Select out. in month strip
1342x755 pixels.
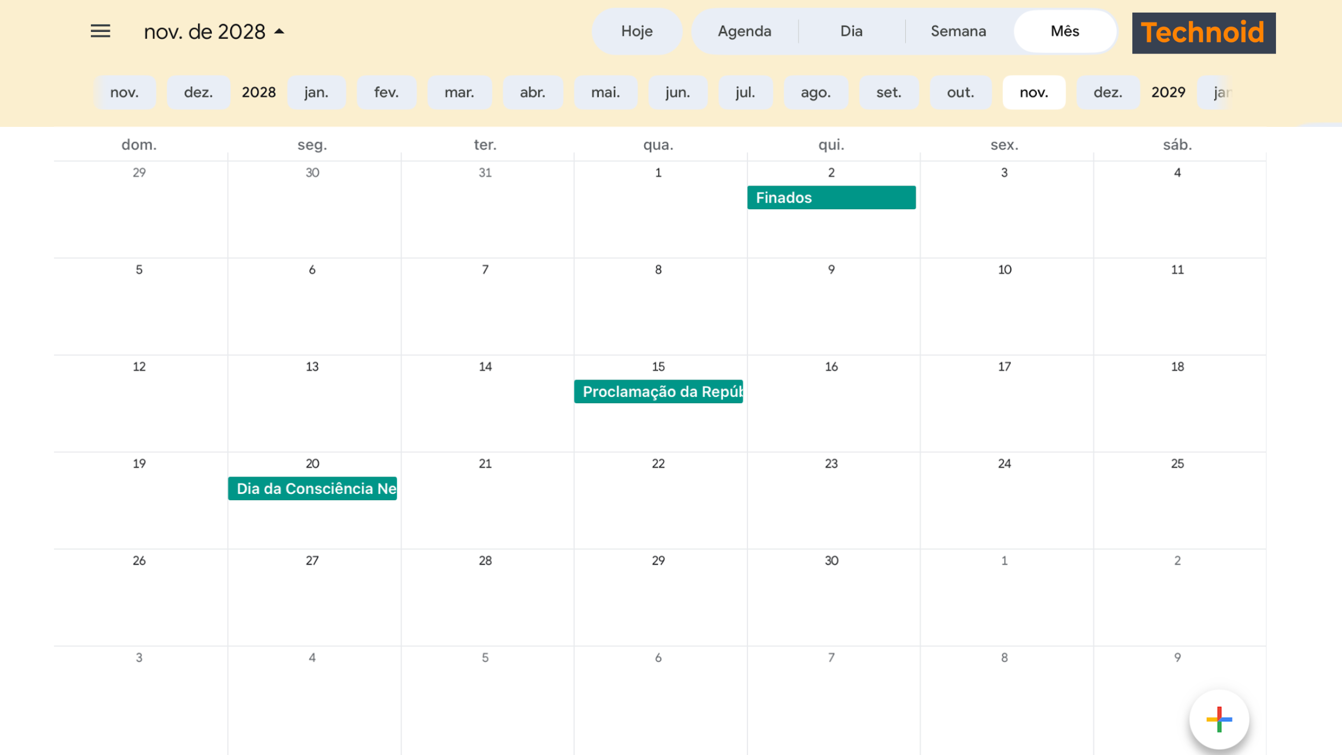[960, 92]
